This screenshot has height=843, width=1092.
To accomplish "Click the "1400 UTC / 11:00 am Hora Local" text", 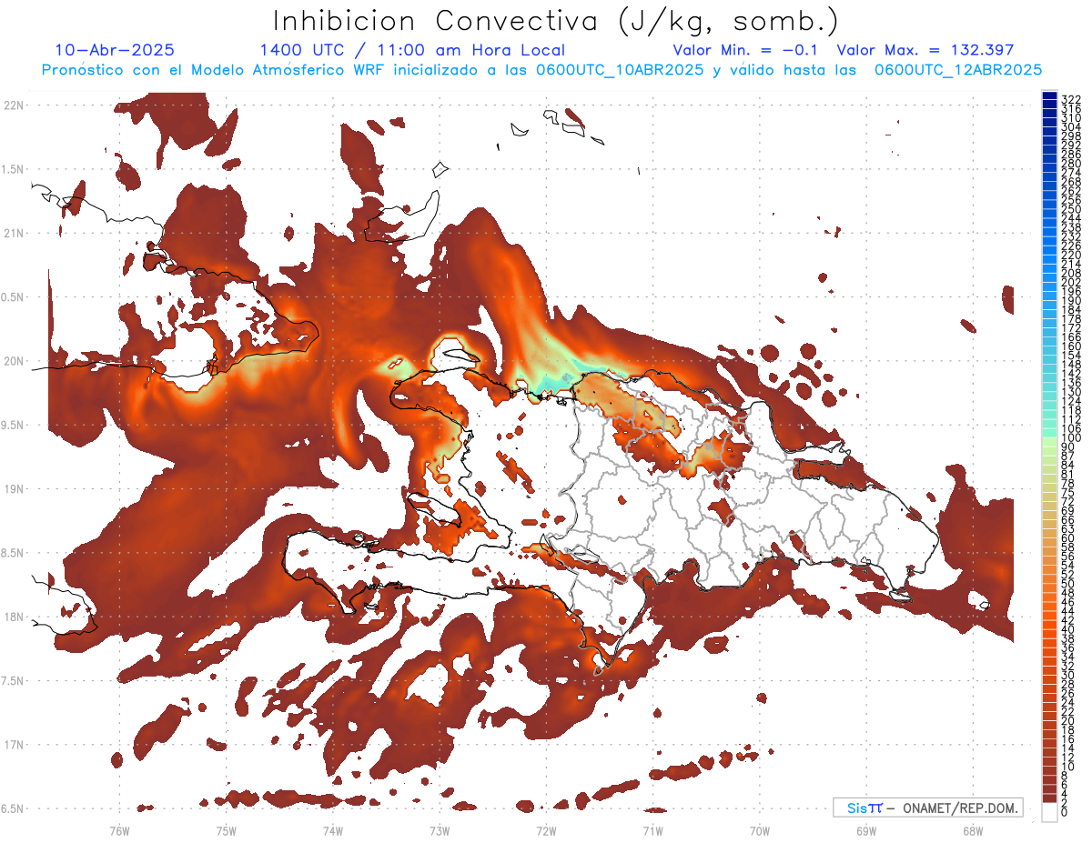I will coord(412,51).
